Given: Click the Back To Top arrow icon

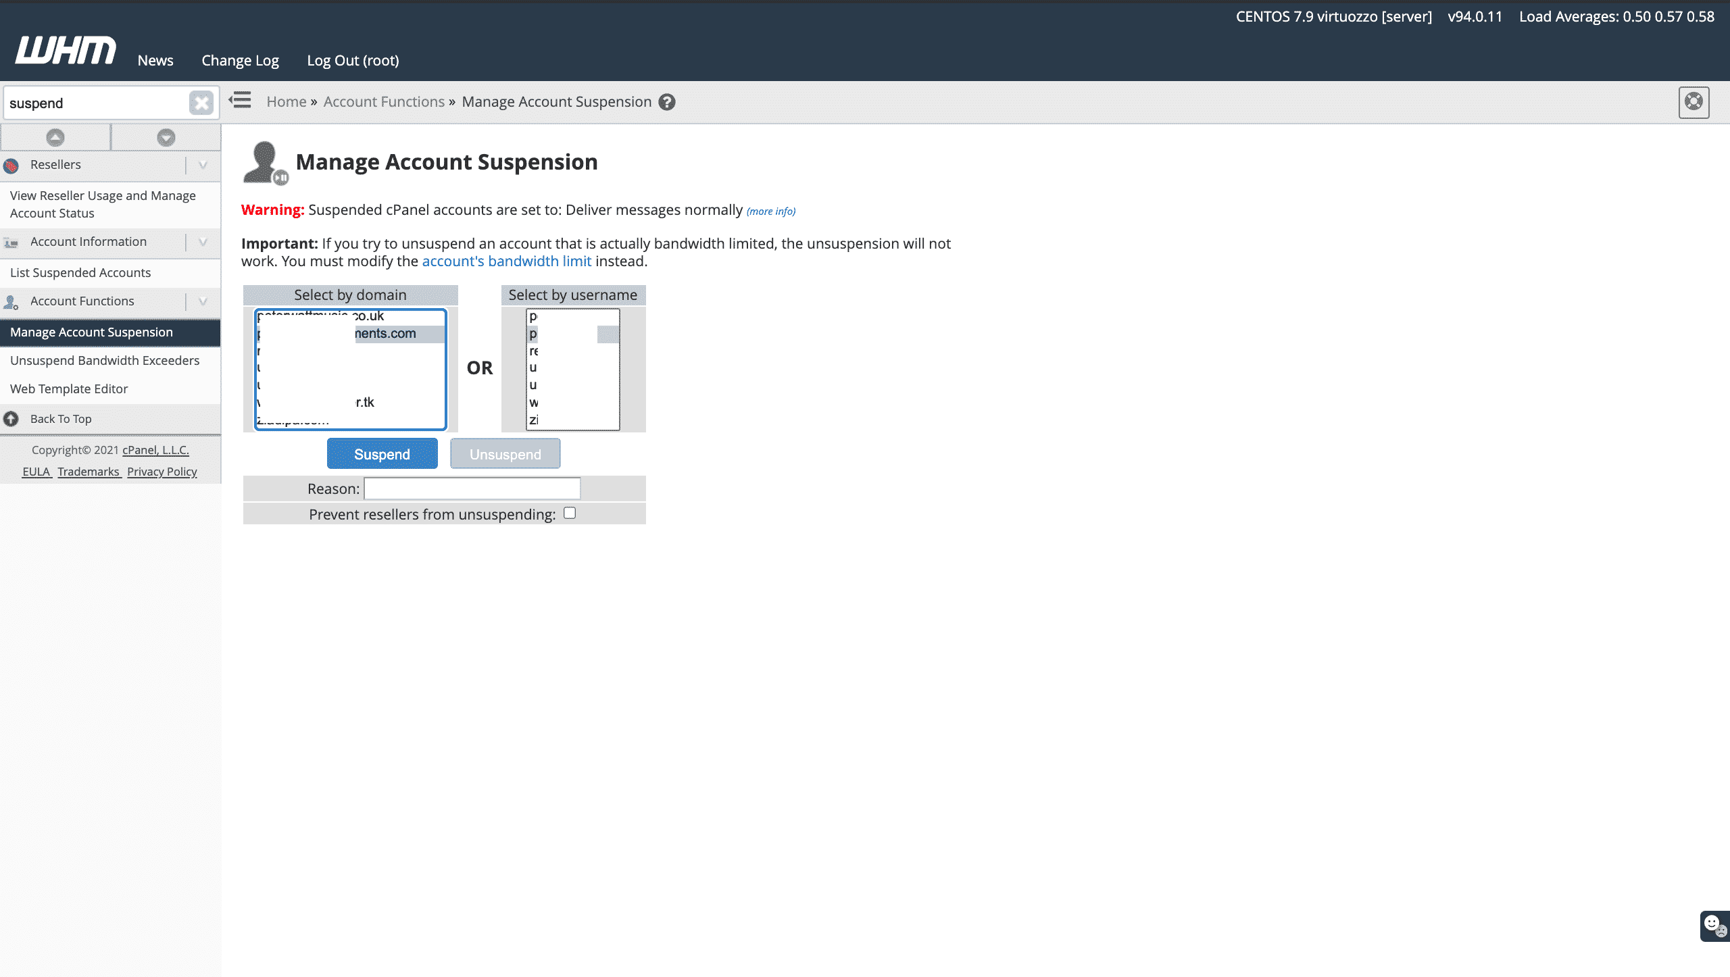Looking at the screenshot, I should 11,419.
